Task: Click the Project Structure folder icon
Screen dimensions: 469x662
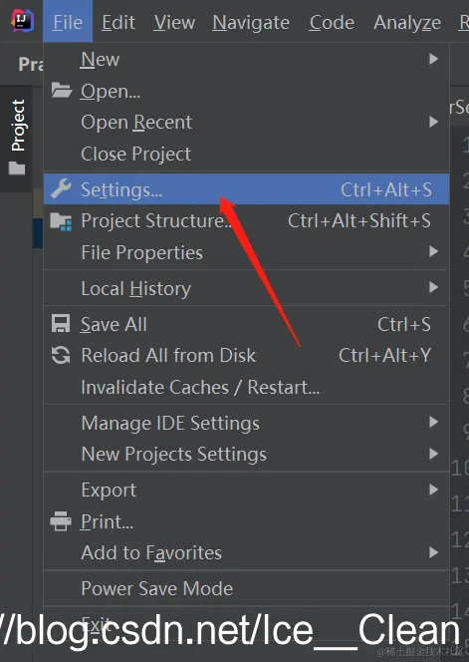Action: [x=61, y=221]
